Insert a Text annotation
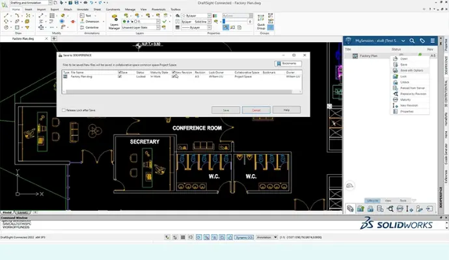This screenshot has height=260, width=449. (86, 16)
